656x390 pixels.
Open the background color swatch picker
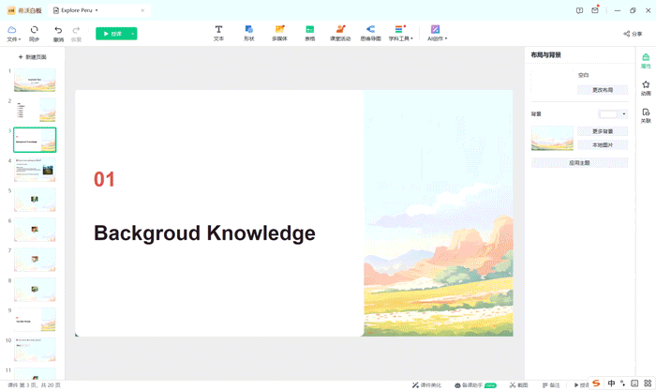613,114
